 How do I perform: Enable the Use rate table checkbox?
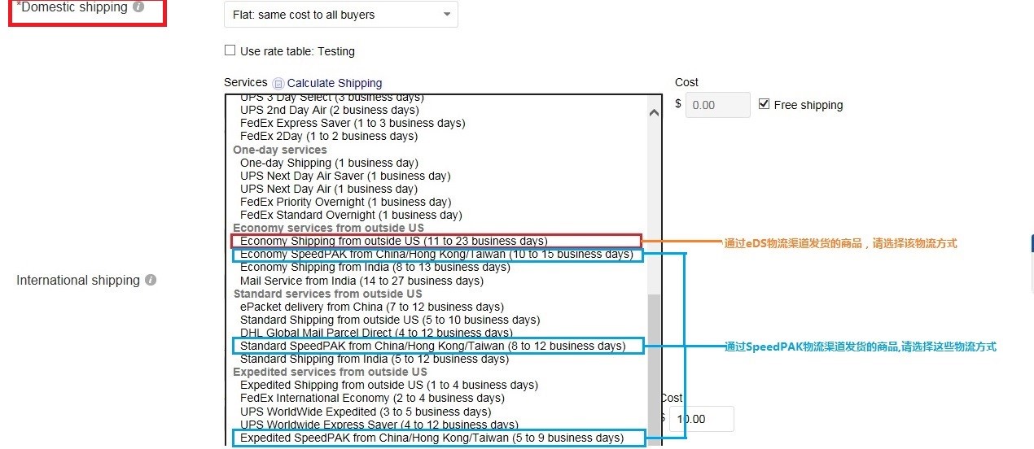[230, 50]
